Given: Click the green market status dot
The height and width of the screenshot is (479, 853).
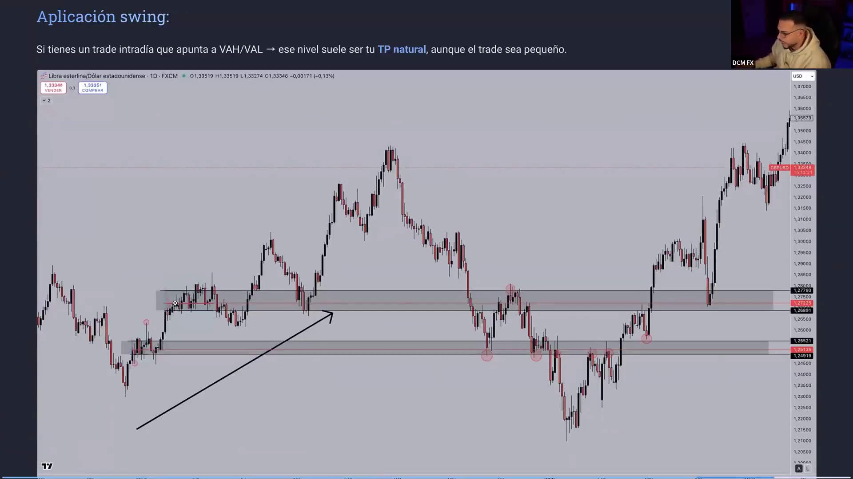Looking at the screenshot, I should pyautogui.click(x=183, y=76).
